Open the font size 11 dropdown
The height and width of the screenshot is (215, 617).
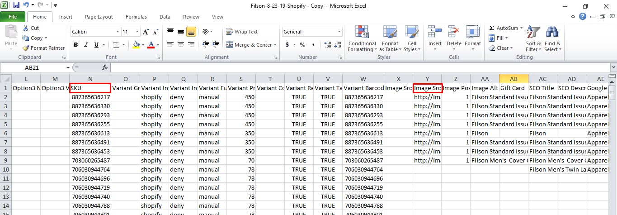click(137, 32)
